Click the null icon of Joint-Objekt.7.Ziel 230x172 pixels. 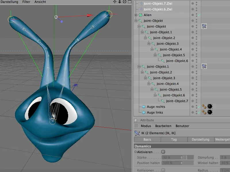[141, 3]
